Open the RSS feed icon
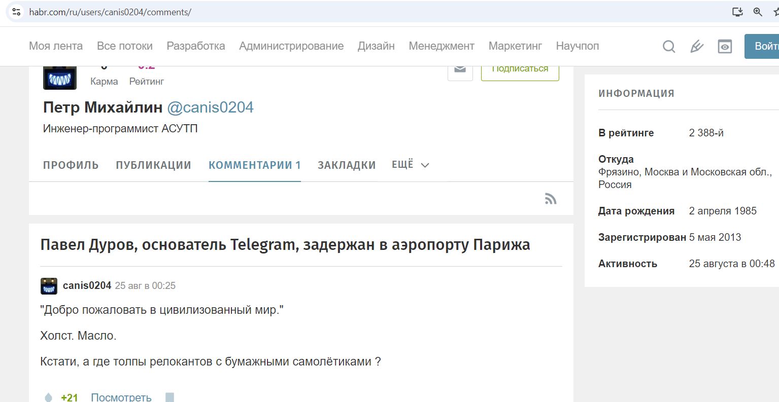Image resolution: width=779 pixels, height=402 pixels. point(551,198)
